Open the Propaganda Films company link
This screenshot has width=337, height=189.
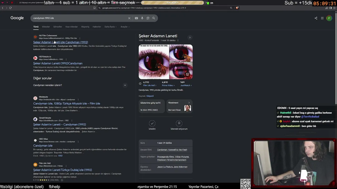pos(165,157)
